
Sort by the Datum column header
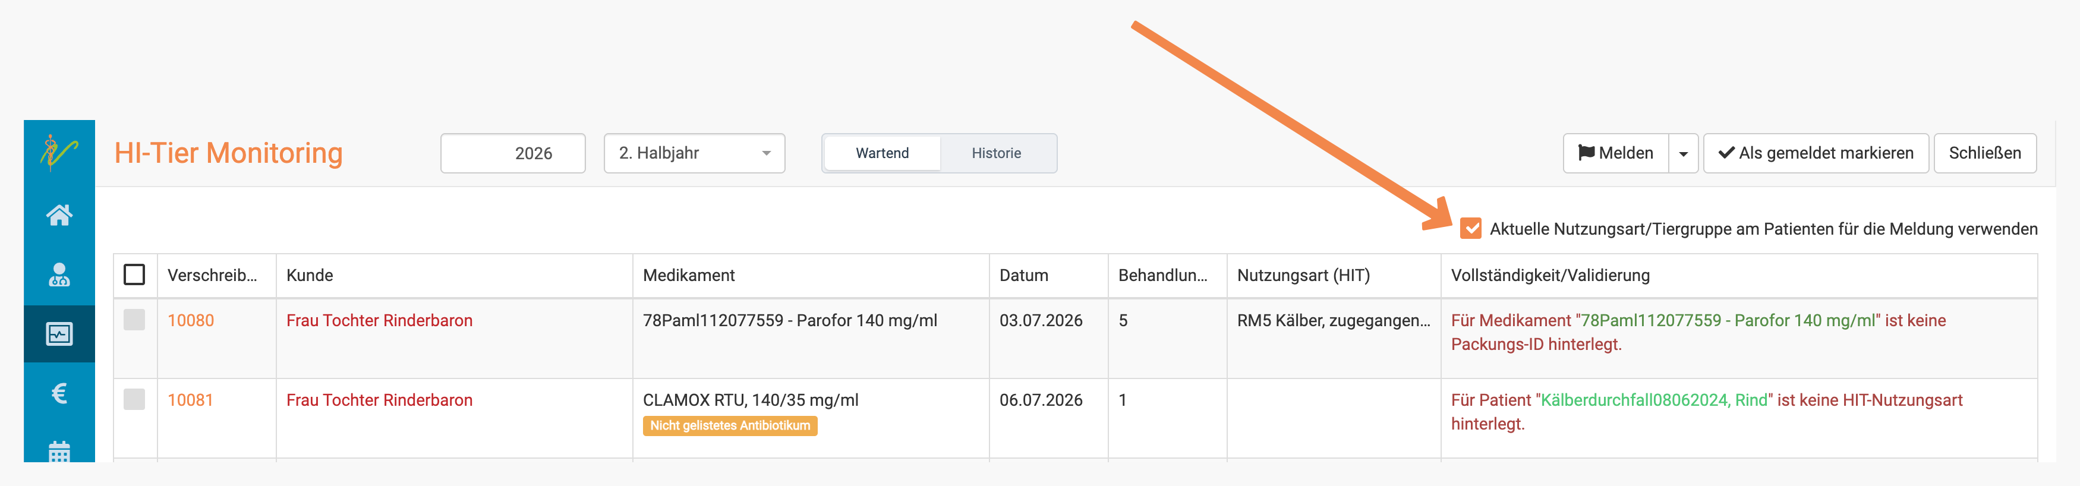1048,275
